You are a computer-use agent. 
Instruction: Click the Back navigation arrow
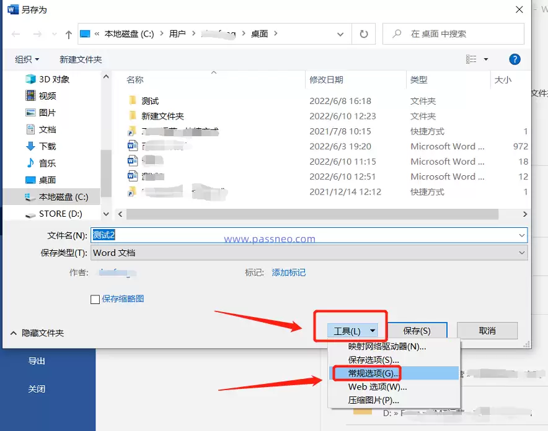[15, 34]
